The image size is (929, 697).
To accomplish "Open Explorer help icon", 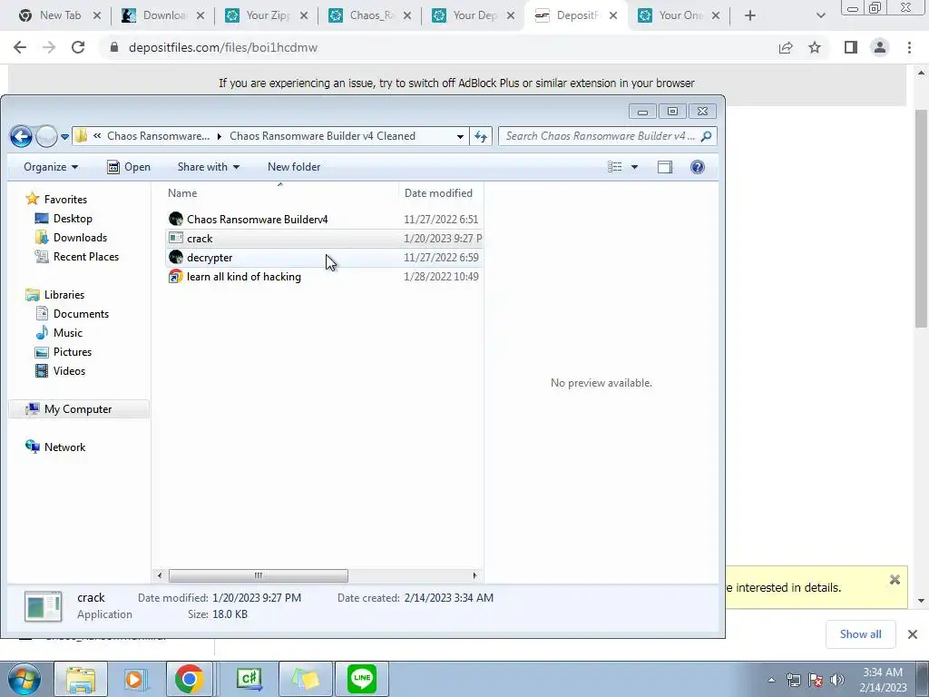I will coord(698,167).
